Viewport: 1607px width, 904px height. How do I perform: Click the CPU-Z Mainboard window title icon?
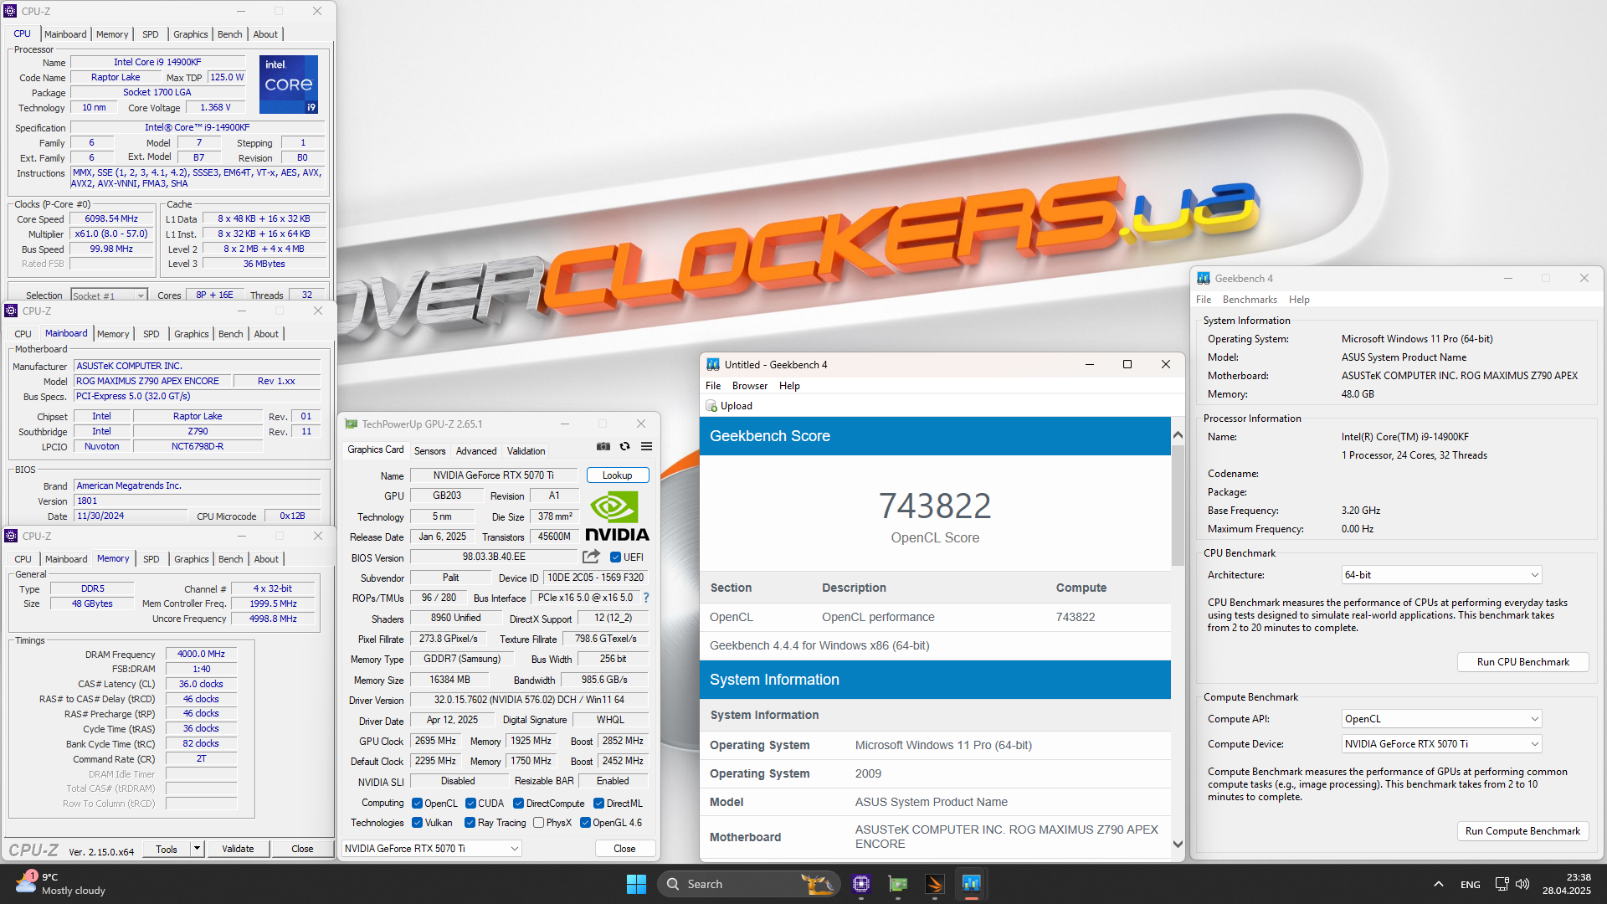tap(11, 311)
